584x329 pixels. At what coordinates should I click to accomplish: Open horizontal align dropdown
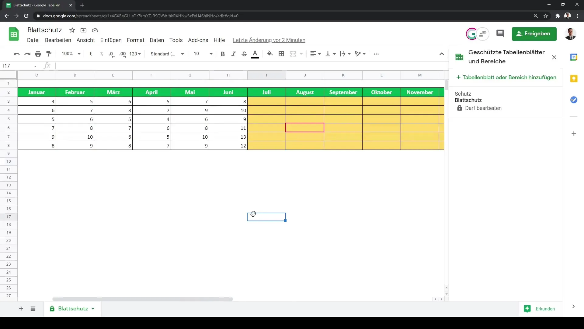(x=315, y=54)
